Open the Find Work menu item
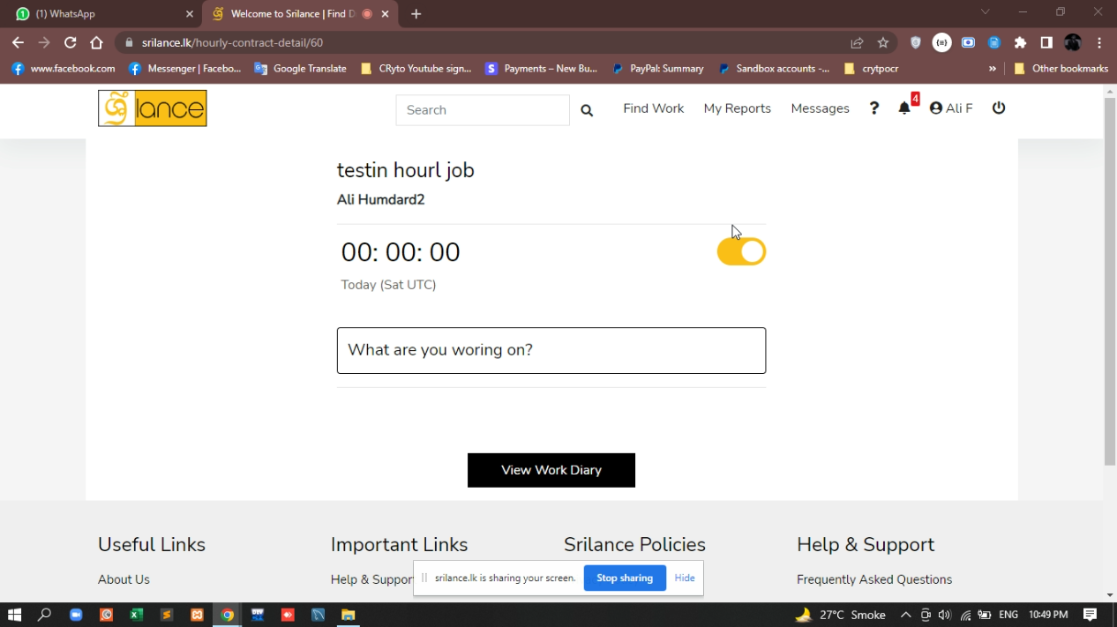Screen dimensions: 1117x627 [x=653, y=108]
